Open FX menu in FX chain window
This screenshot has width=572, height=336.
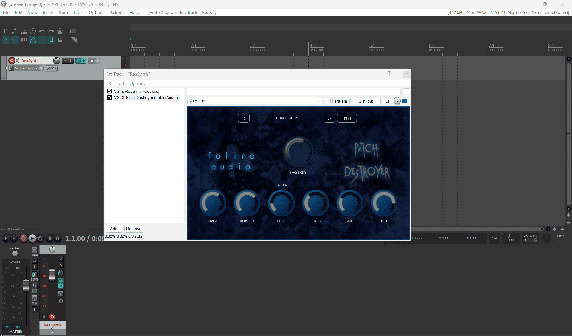point(109,83)
